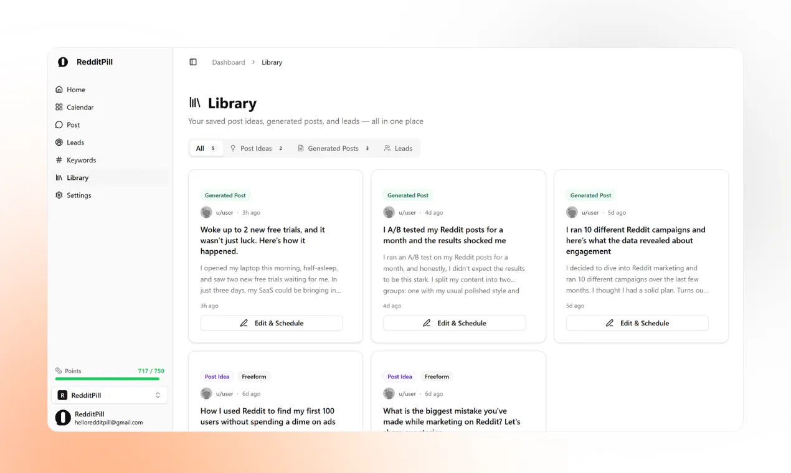Go to Library in the sidebar

point(110,177)
